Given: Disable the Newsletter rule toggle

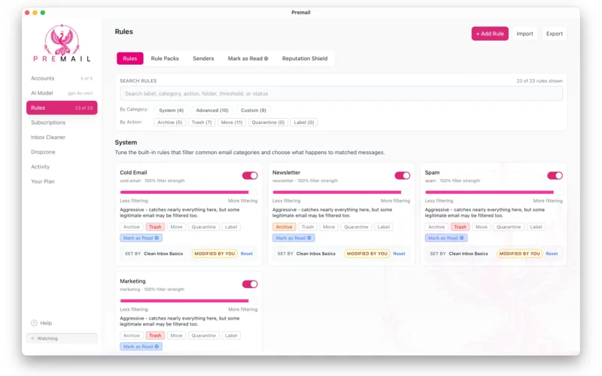Looking at the screenshot, I should (403, 176).
